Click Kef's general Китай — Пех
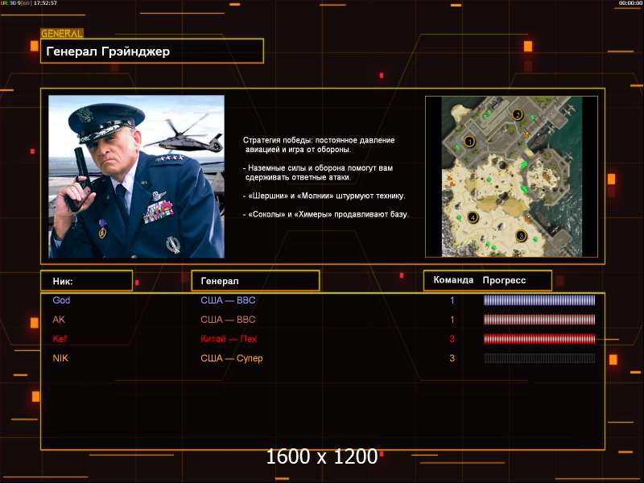 click(229, 339)
